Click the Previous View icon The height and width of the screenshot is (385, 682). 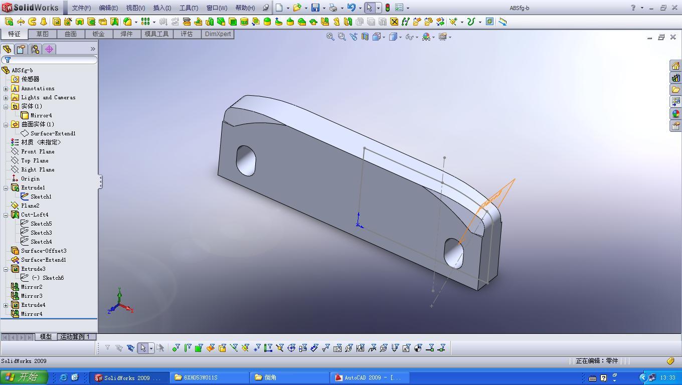(354, 37)
